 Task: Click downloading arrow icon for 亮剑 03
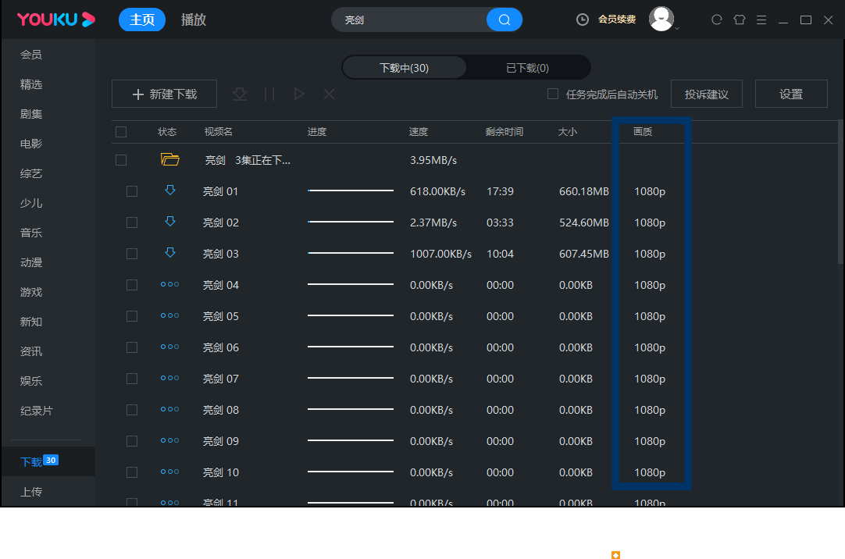[x=170, y=253]
